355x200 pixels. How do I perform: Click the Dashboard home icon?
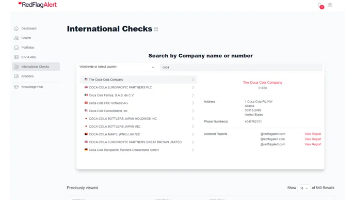coord(17,28)
